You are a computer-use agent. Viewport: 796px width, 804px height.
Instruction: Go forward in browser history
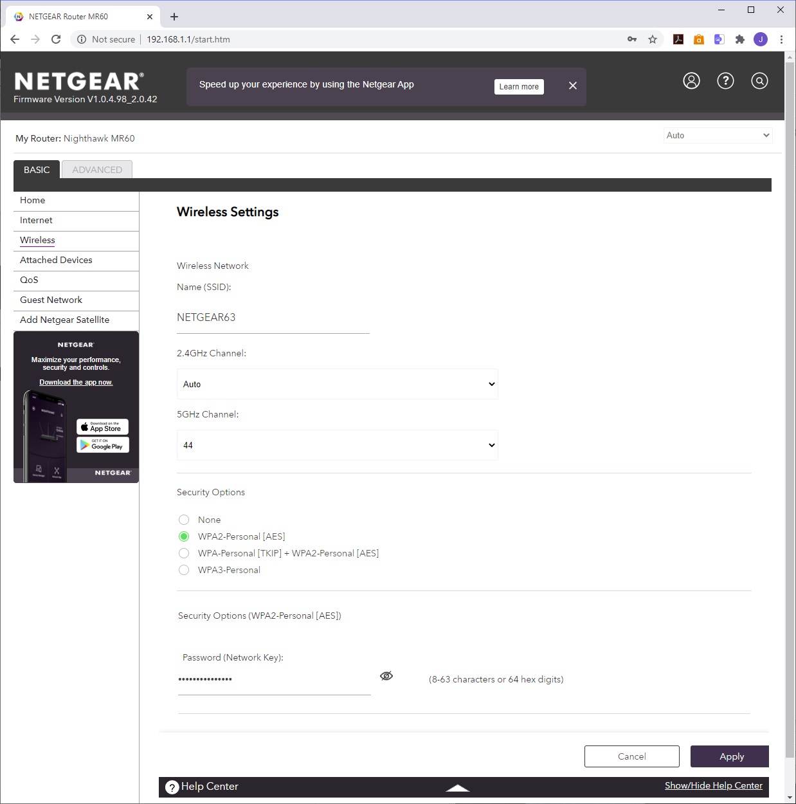click(35, 39)
